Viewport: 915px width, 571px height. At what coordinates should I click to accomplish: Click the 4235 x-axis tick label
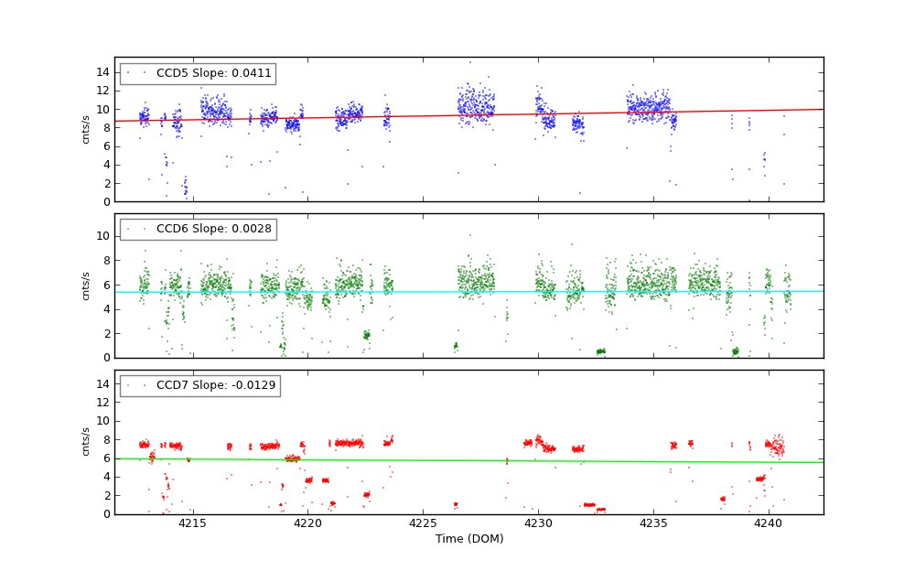[653, 524]
